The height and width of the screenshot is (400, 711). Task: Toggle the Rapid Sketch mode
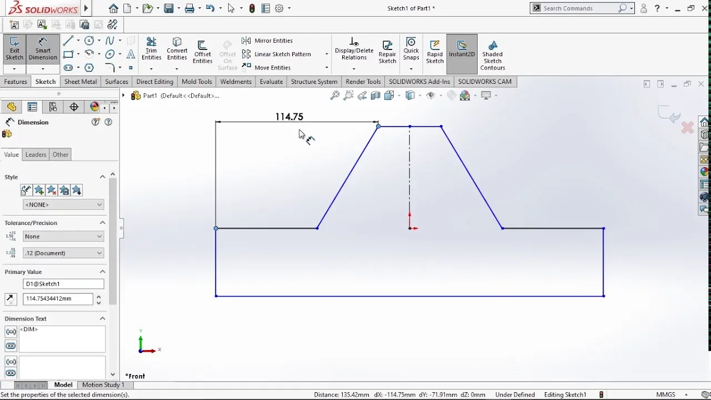pos(435,53)
